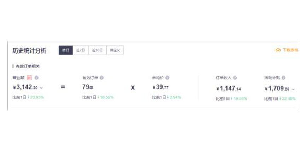Select the 昨日 tab

[66, 50]
